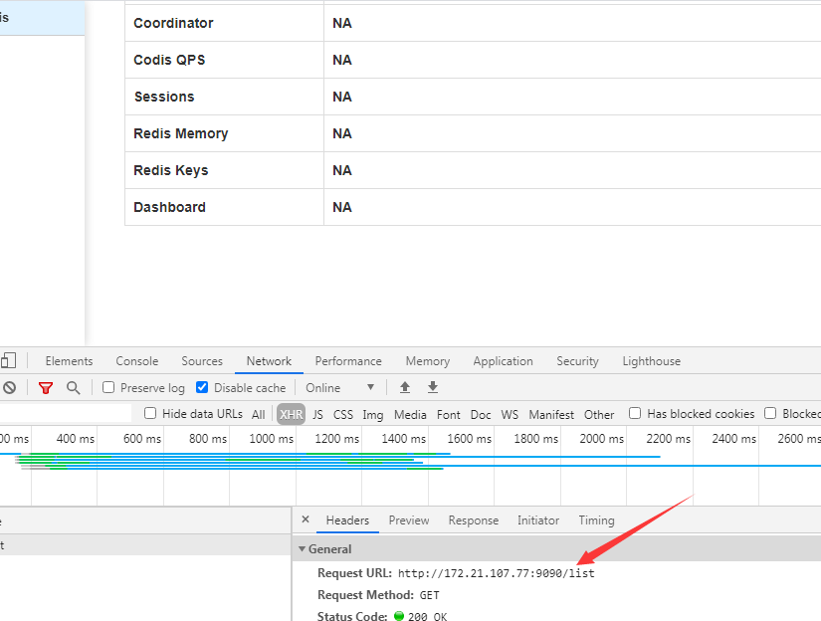Select the Request URL value text
This screenshot has height=621, width=821.
click(x=497, y=573)
